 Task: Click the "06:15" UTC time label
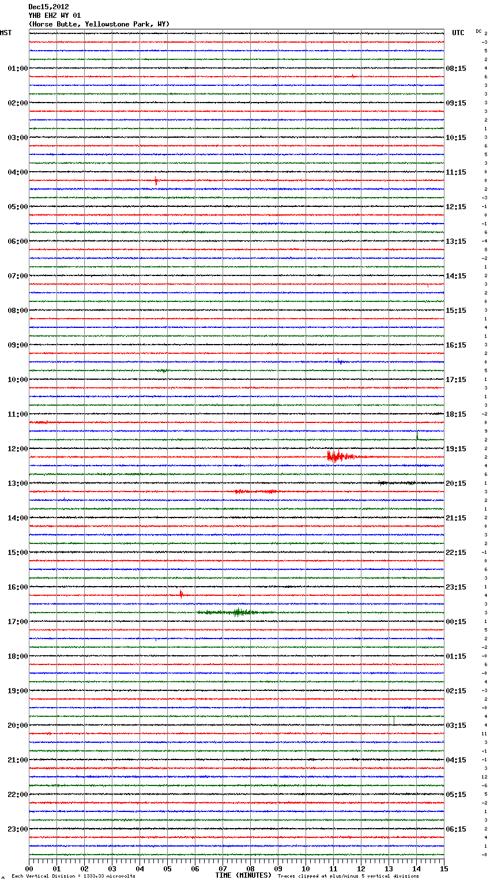point(456,829)
